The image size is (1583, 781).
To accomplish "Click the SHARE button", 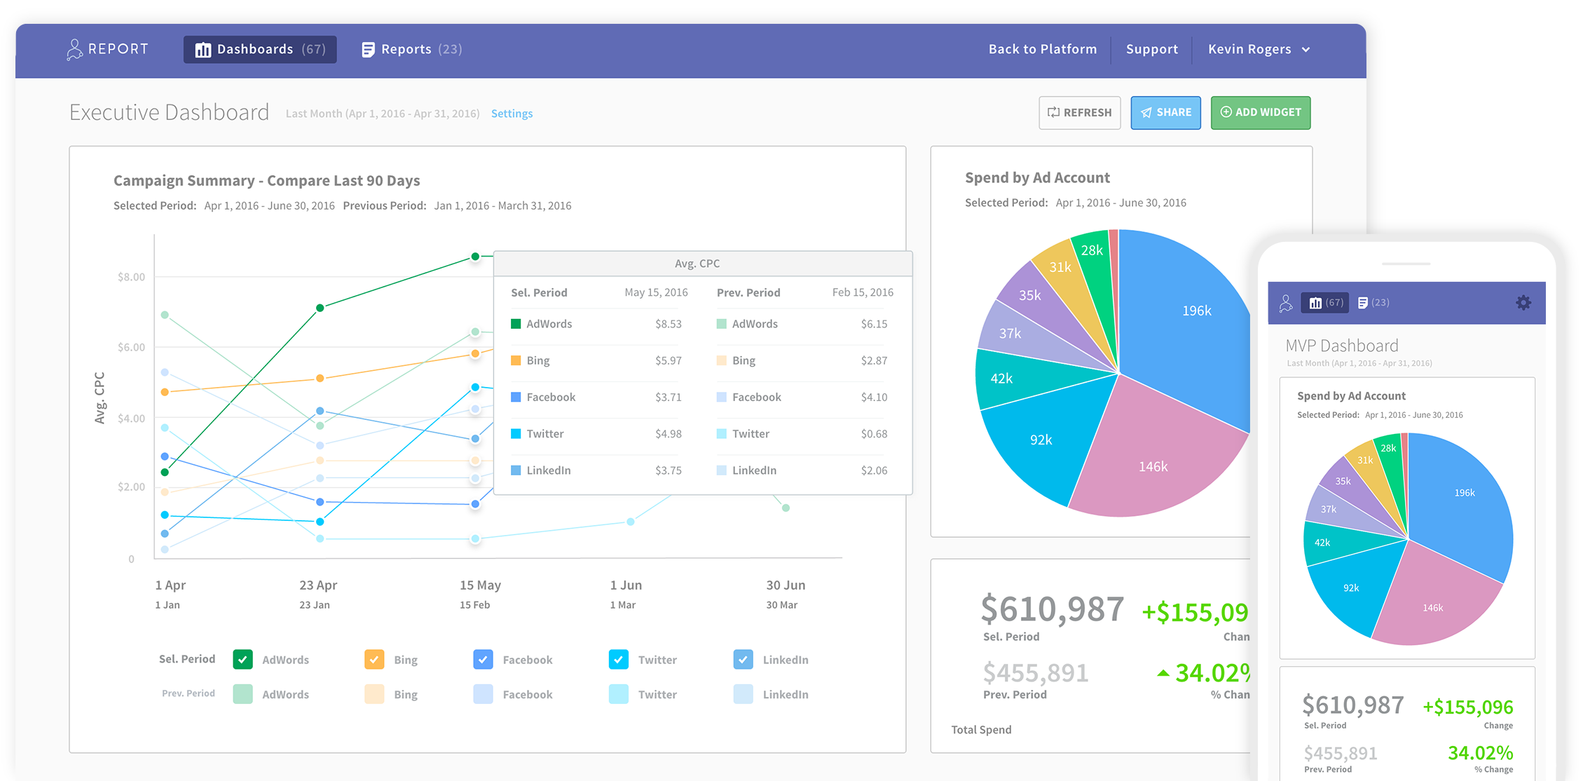I will pyautogui.click(x=1165, y=113).
